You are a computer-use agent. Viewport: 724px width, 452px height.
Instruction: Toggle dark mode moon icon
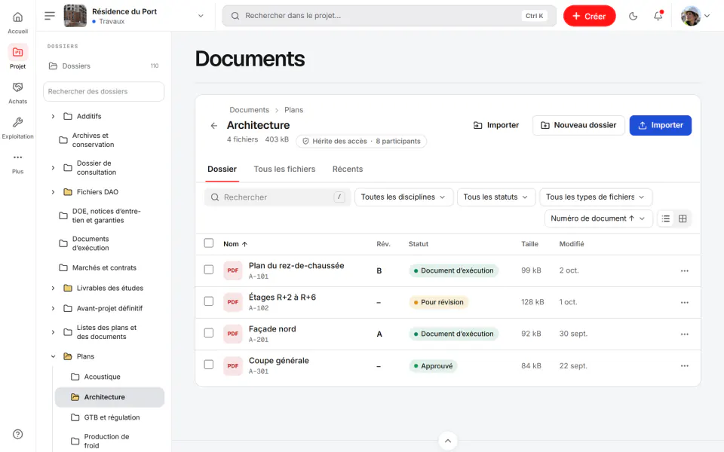coord(633,16)
